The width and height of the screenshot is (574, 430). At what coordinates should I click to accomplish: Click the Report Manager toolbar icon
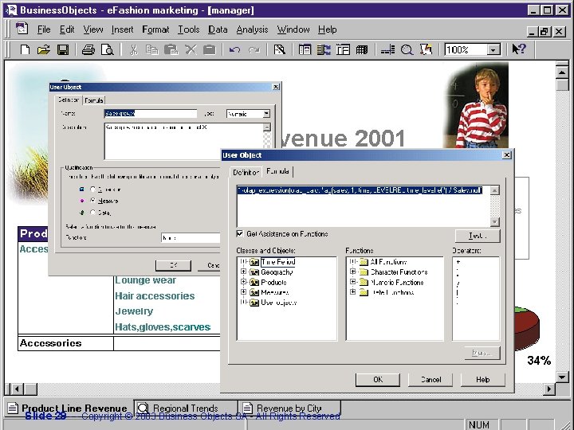pyautogui.click(x=305, y=49)
